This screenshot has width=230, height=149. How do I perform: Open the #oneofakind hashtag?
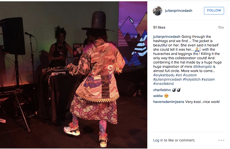pos(163,84)
